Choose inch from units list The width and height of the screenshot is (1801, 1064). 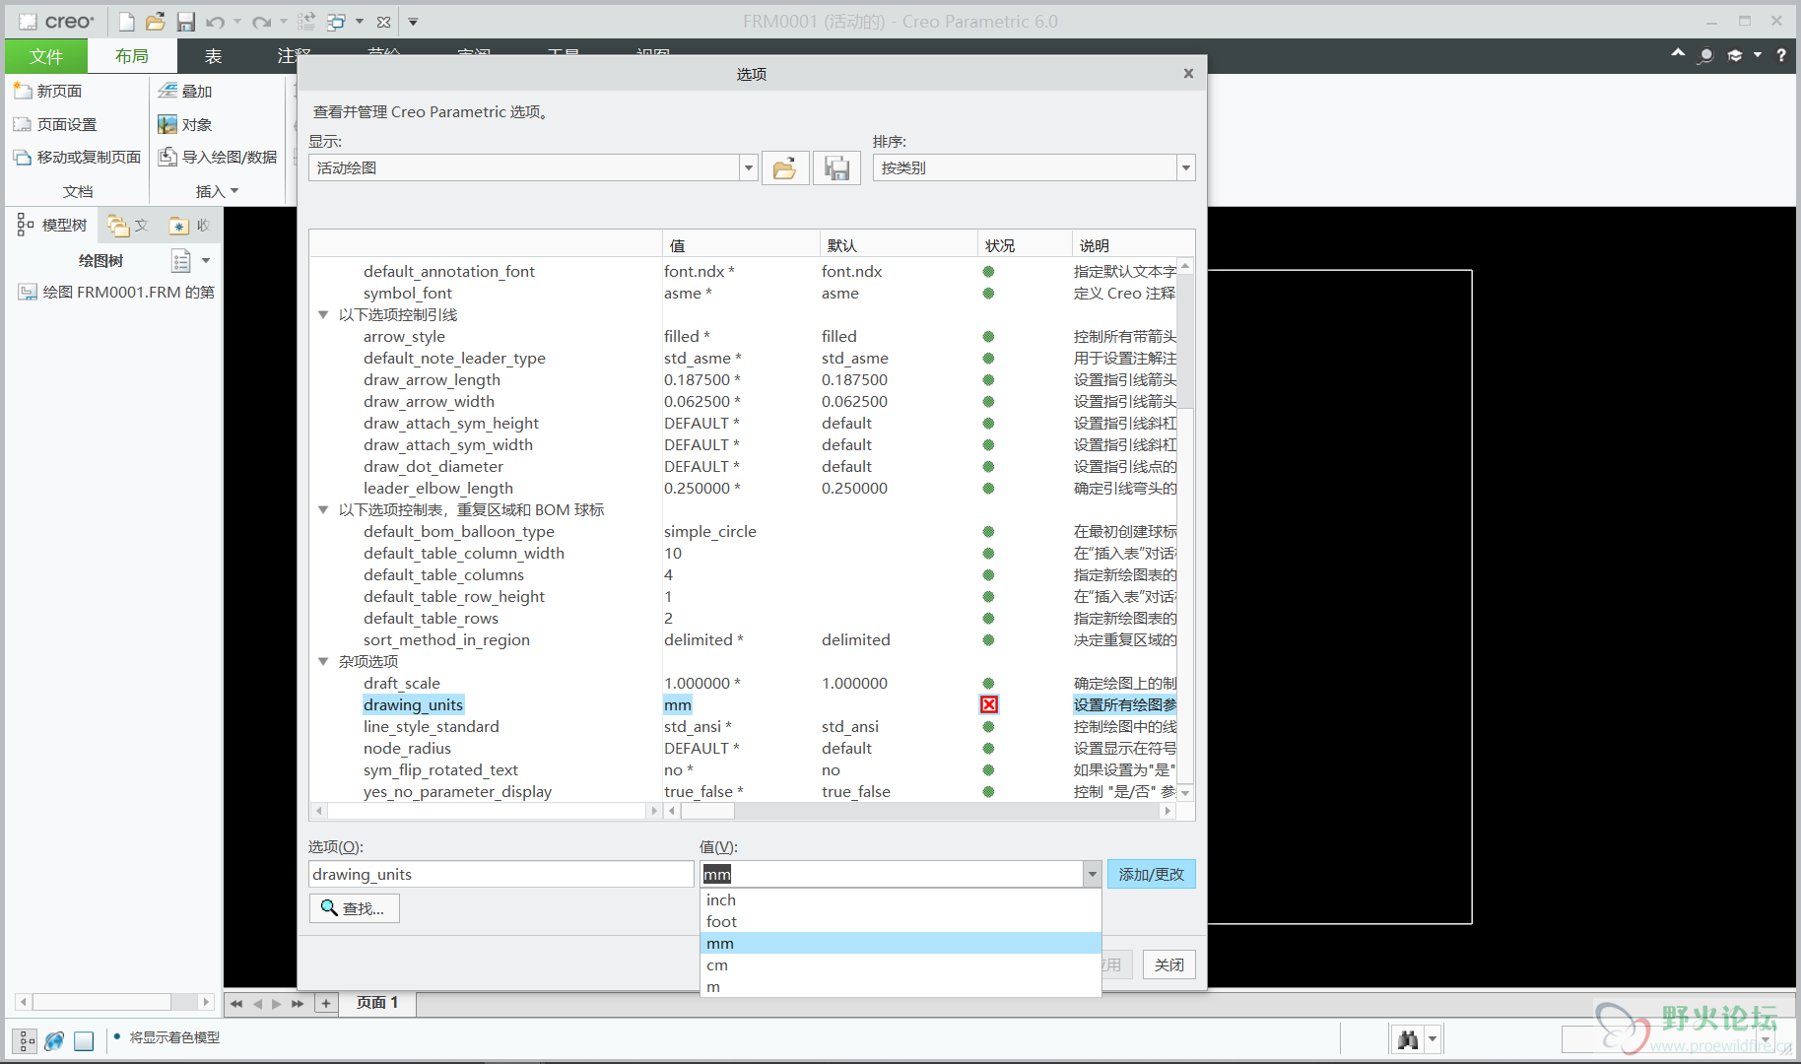pyautogui.click(x=900, y=900)
